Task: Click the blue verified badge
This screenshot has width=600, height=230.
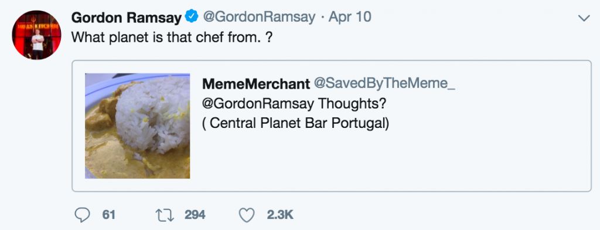Action: pos(192,17)
